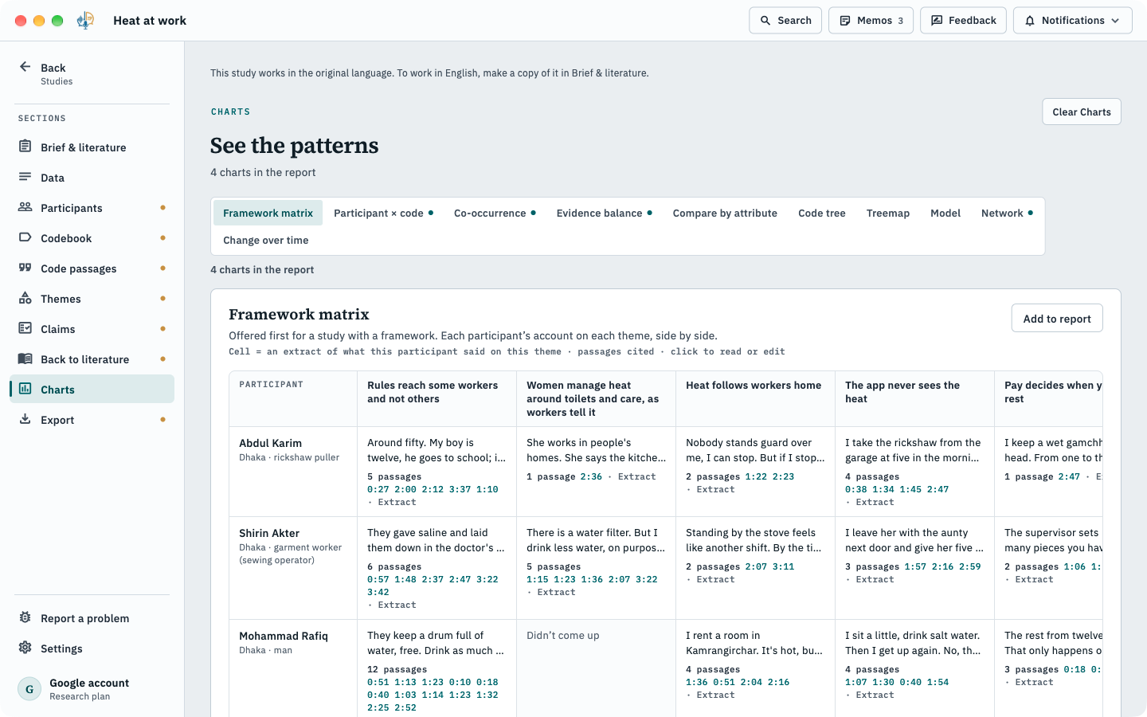Click the Clear Charts button
Screen dimensions: 1147x717
click(x=1082, y=112)
